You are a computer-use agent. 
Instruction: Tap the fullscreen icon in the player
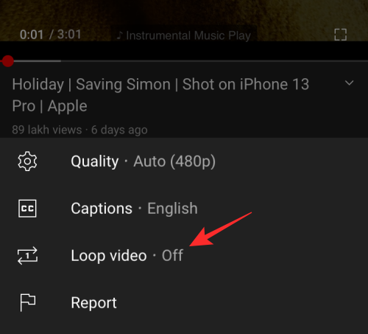341,35
